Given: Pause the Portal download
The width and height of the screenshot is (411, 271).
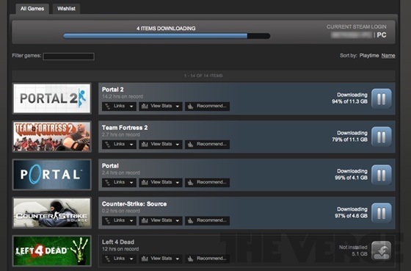Looking at the screenshot, I should [x=382, y=175].
